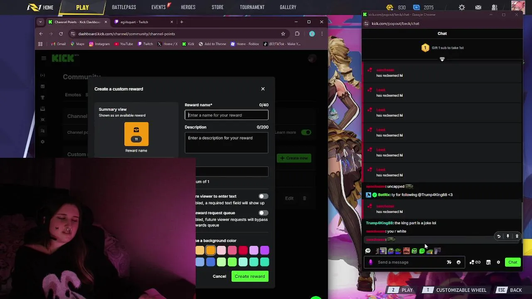Open the emoji picker in chat input
The width and height of the screenshot is (532, 299).
(x=458, y=262)
